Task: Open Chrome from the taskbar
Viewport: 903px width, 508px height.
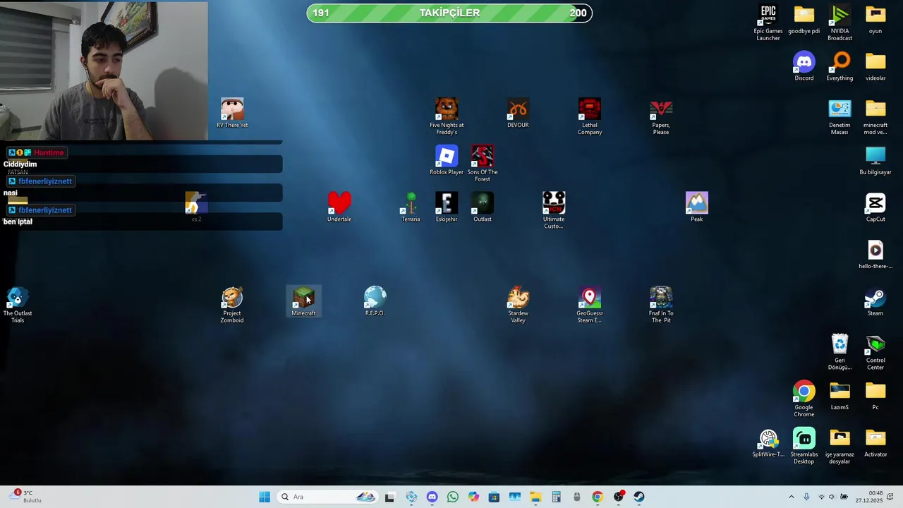Action: coord(598,497)
